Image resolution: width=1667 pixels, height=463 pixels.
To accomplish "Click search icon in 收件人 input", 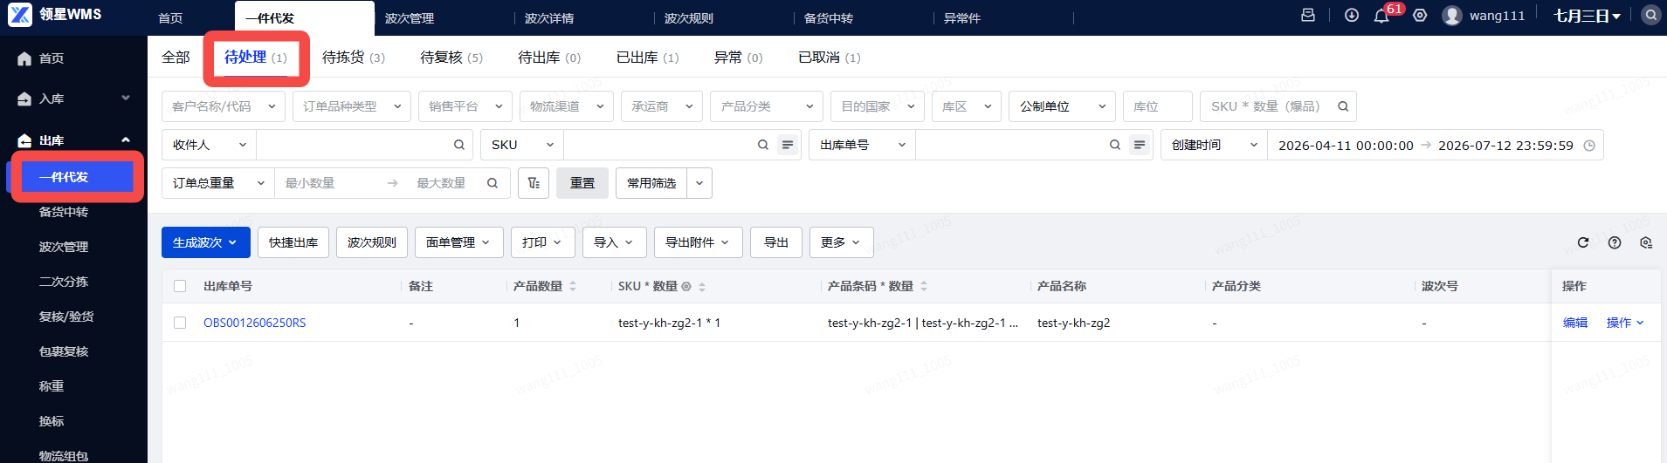I will pyautogui.click(x=459, y=145).
